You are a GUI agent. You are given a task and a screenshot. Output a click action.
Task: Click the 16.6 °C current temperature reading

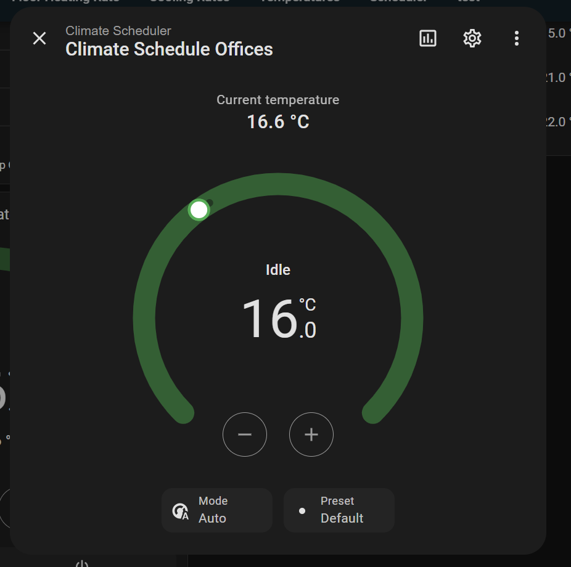click(278, 121)
